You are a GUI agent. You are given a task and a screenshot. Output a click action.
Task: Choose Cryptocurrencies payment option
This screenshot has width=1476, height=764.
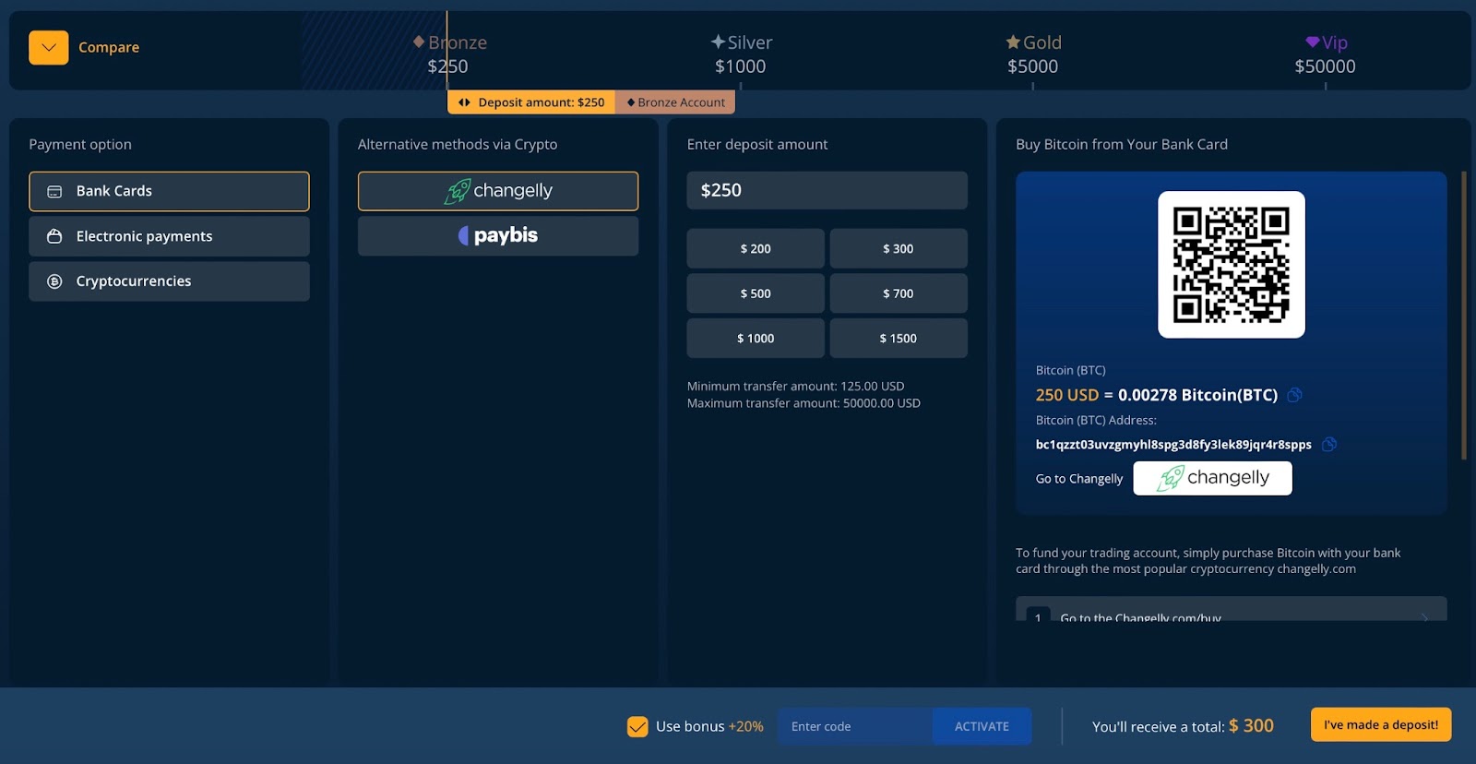[169, 281]
